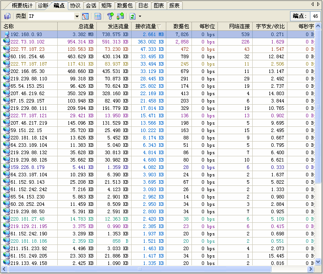Click the vertical scrollbar down arrow

[319, 262]
